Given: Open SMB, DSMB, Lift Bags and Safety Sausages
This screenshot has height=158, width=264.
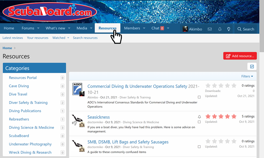Looking at the screenshot, I should tap(128, 142).
